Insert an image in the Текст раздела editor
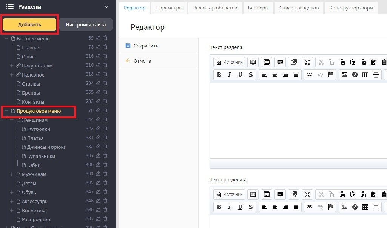The height and width of the screenshot is (228, 387). pos(344,75)
